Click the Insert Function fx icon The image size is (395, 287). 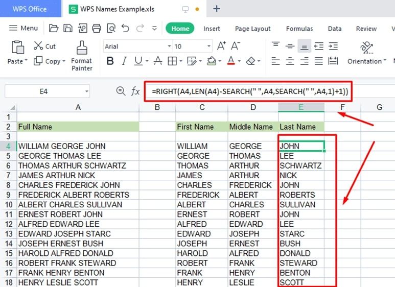135,91
